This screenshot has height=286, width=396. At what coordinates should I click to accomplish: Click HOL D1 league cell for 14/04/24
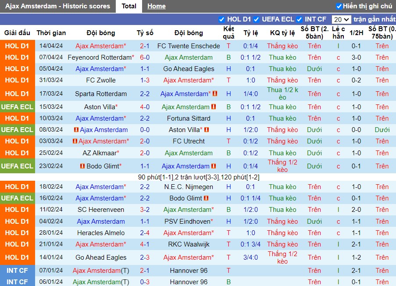(x=17, y=46)
